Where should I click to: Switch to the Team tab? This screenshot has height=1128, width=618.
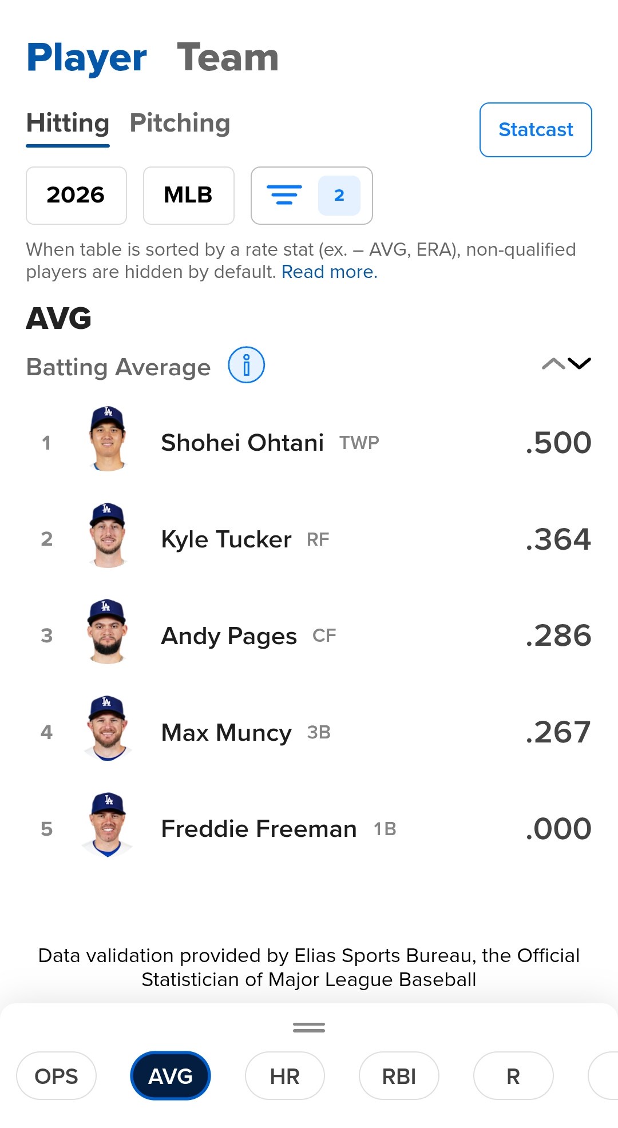click(228, 58)
